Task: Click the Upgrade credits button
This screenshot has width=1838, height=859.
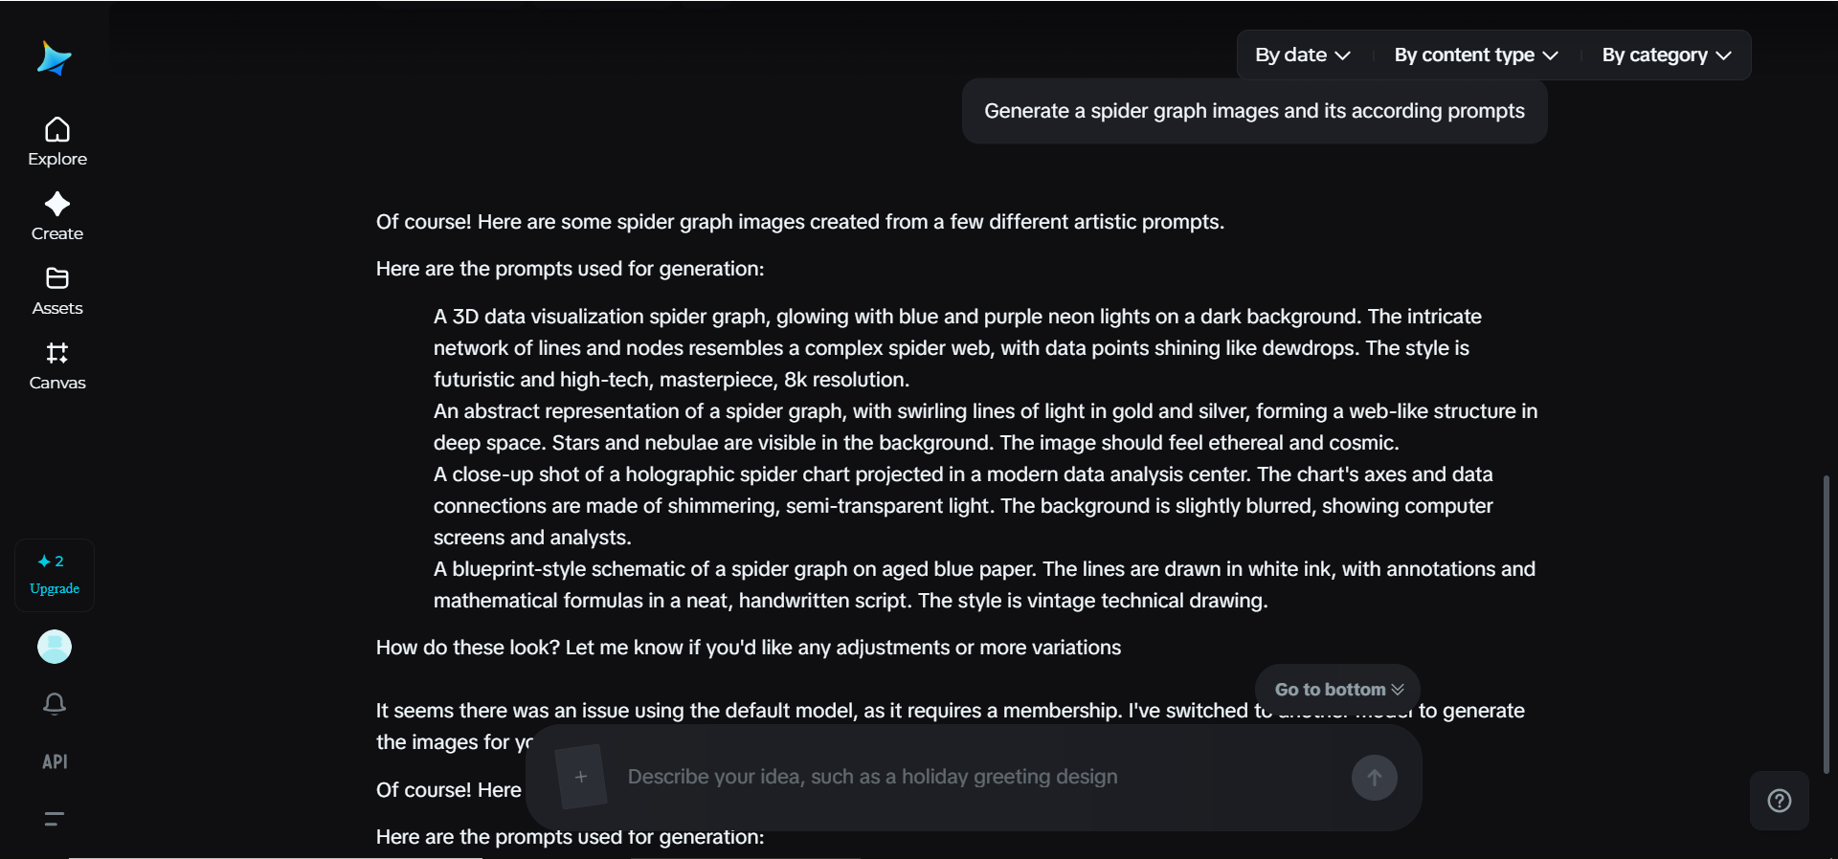Action: [x=55, y=575]
